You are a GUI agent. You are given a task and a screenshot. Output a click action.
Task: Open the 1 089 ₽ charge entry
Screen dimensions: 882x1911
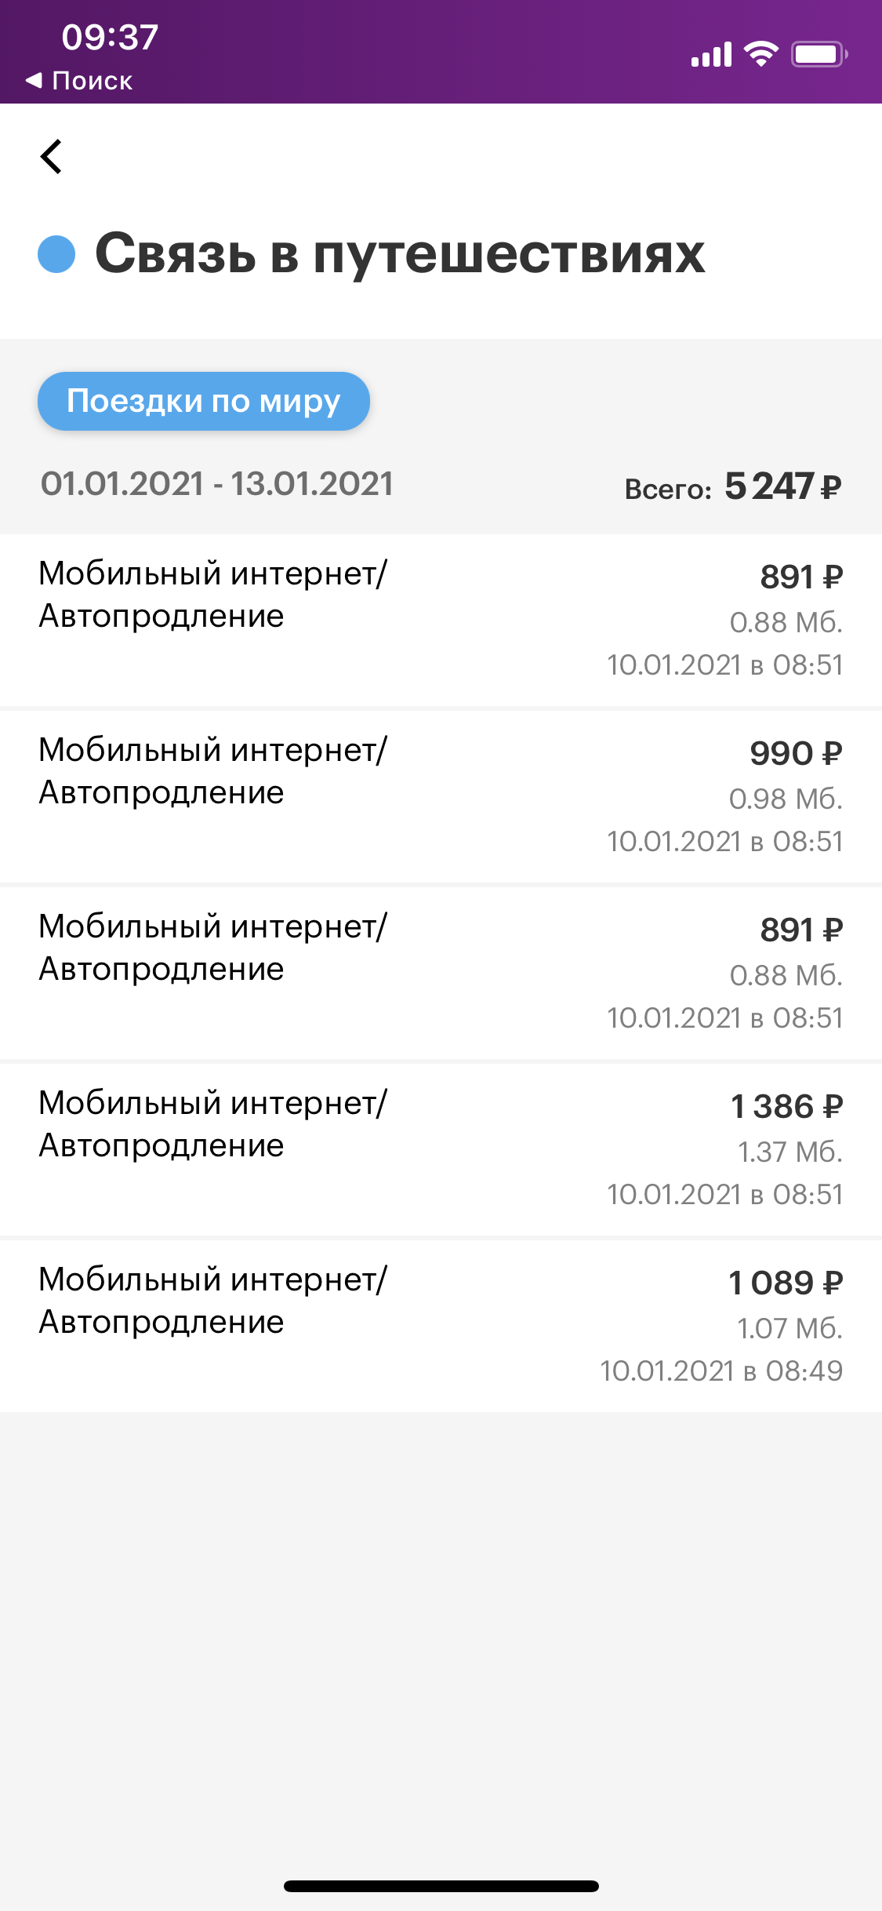click(441, 1326)
